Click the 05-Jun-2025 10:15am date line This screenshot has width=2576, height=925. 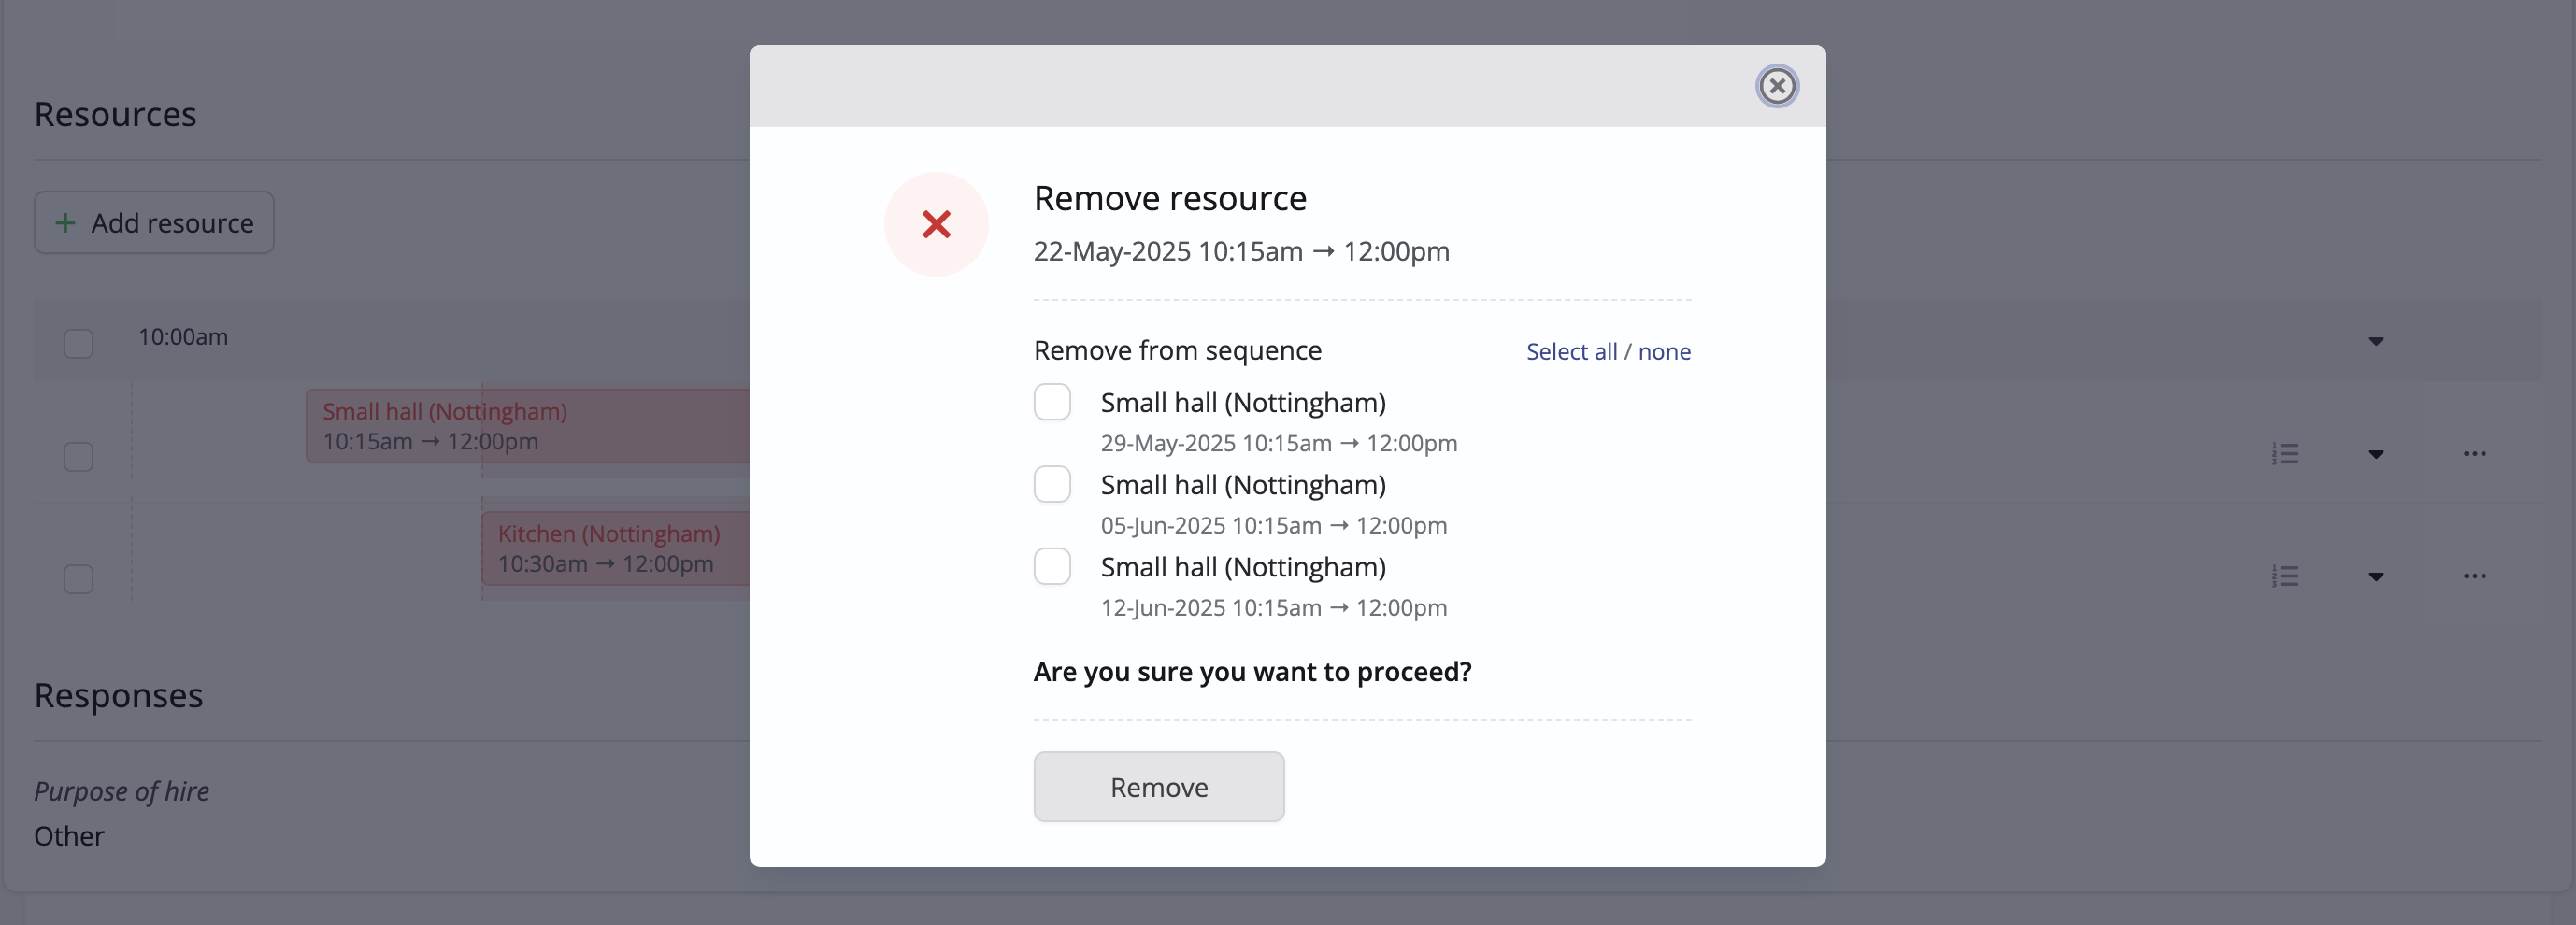click(x=1273, y=525)
